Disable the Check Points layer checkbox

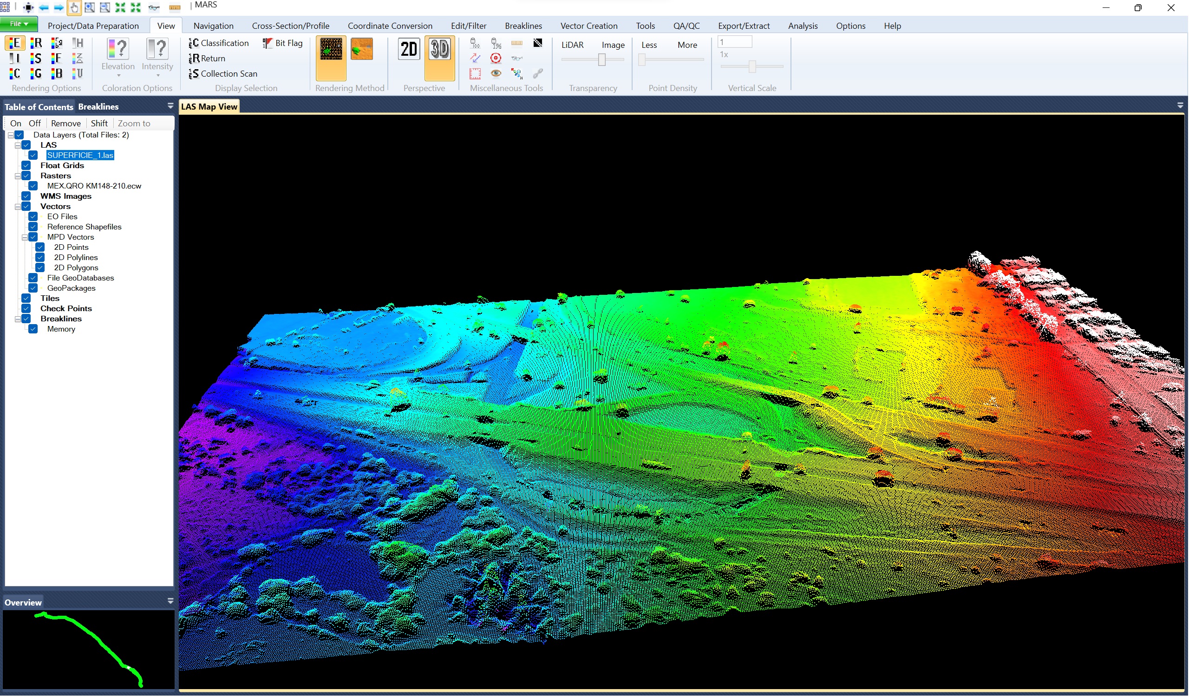click(x=26, y=309)
